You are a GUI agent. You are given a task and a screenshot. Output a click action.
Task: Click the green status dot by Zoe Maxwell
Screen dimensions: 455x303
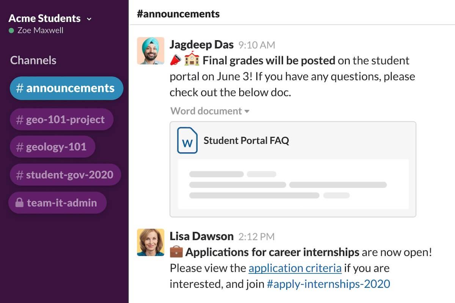coord(11,30)
